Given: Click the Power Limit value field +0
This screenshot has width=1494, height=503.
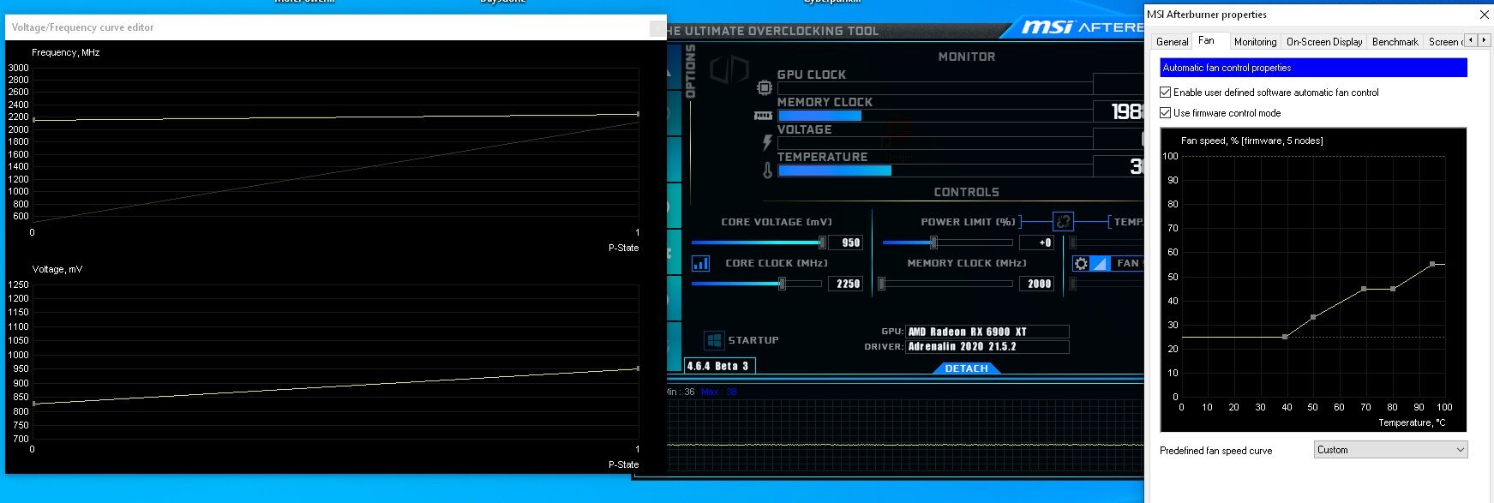Looking at the screenshot, I should (1037, 243).
